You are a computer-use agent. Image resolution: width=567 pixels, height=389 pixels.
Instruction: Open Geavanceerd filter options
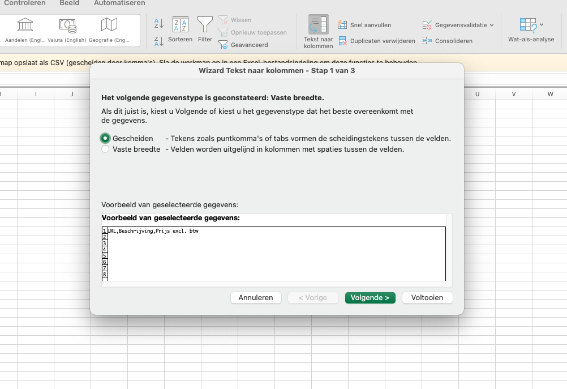[243, 45]
